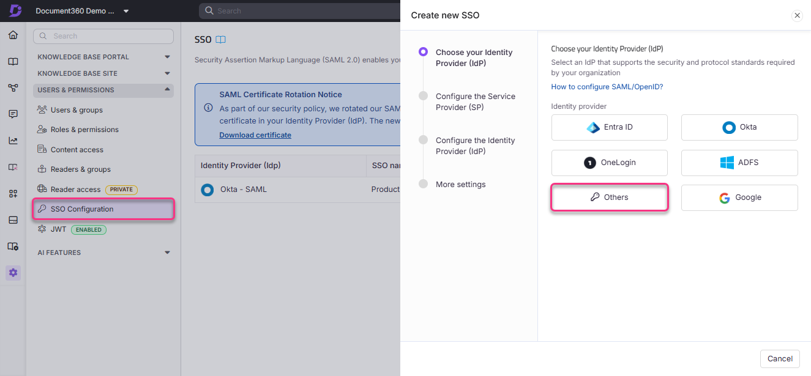
Task: Open the Analytics chart icon
Action: (x=13, y=140)
